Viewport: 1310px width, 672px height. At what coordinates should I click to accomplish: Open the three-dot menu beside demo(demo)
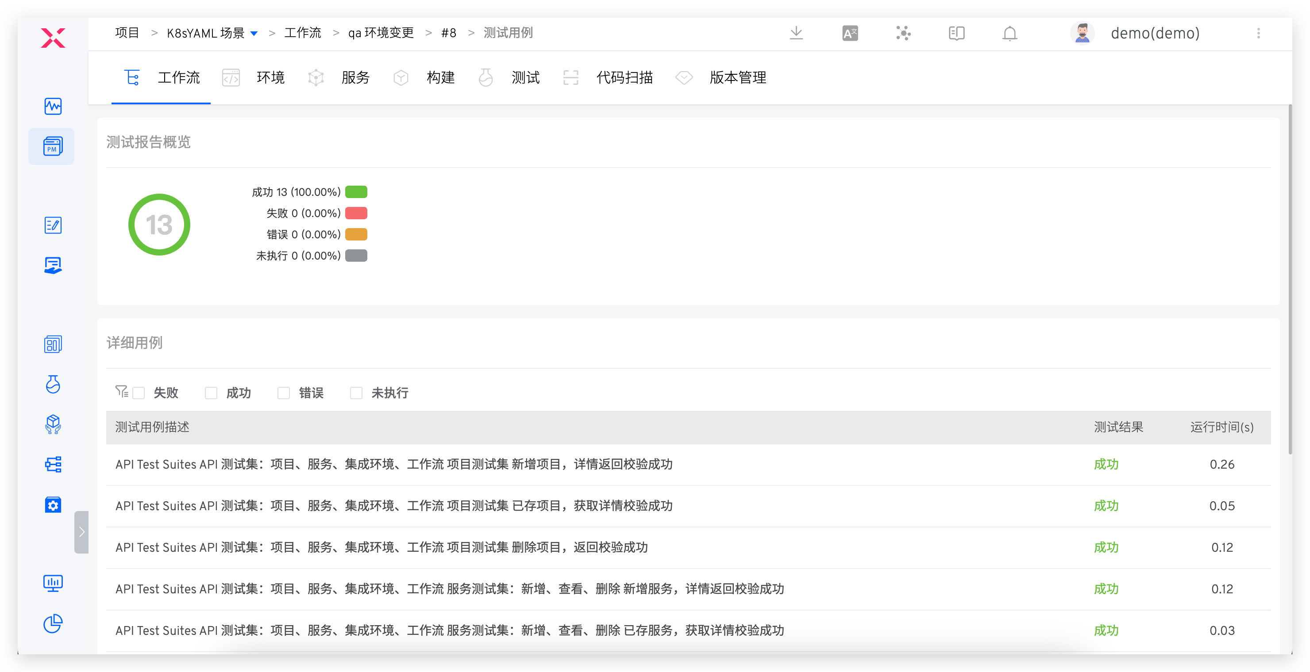(x=1259, y=33)
